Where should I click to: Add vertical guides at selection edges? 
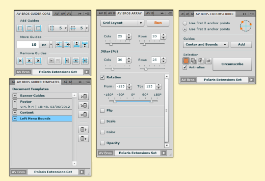(x=20, y=28)
